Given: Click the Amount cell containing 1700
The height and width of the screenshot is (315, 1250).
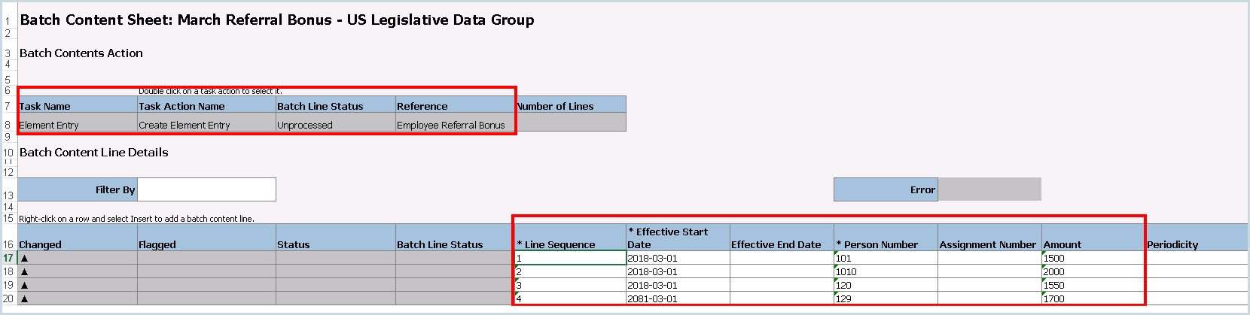Looking at the screenshot, I should point(1093,298).
